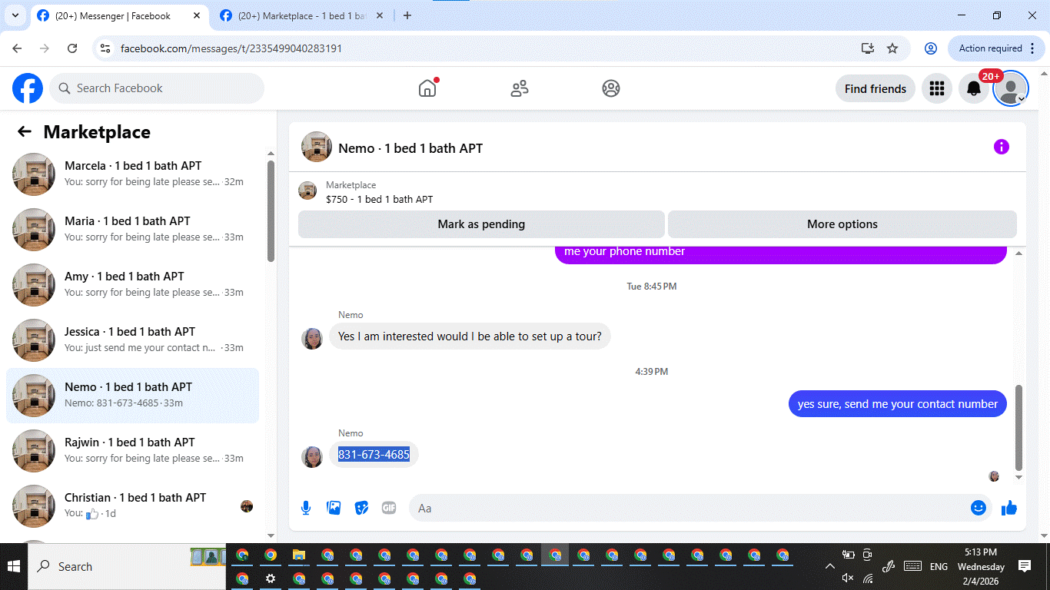The height and width of the screenshot is (590, 1050).
Task: Send a voice clip with microphone icon
Action: (x=306, y=508)
